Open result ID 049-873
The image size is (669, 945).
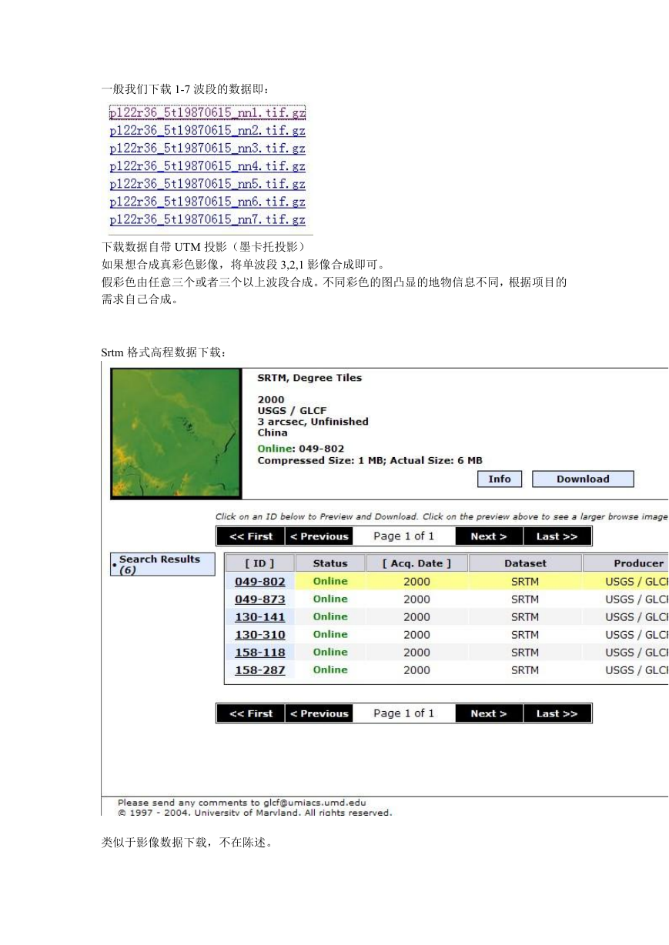coord(259,599)
